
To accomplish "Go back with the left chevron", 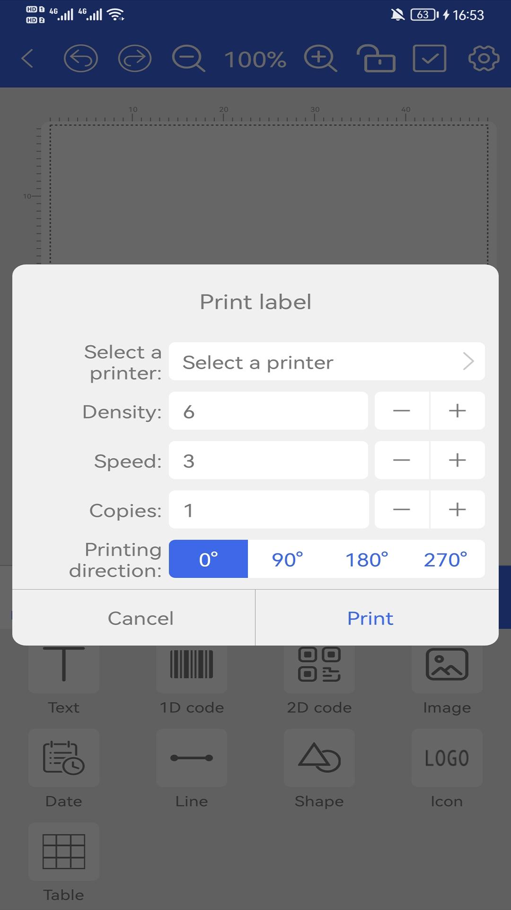I will pyautogui.click(x=27, y=59).
